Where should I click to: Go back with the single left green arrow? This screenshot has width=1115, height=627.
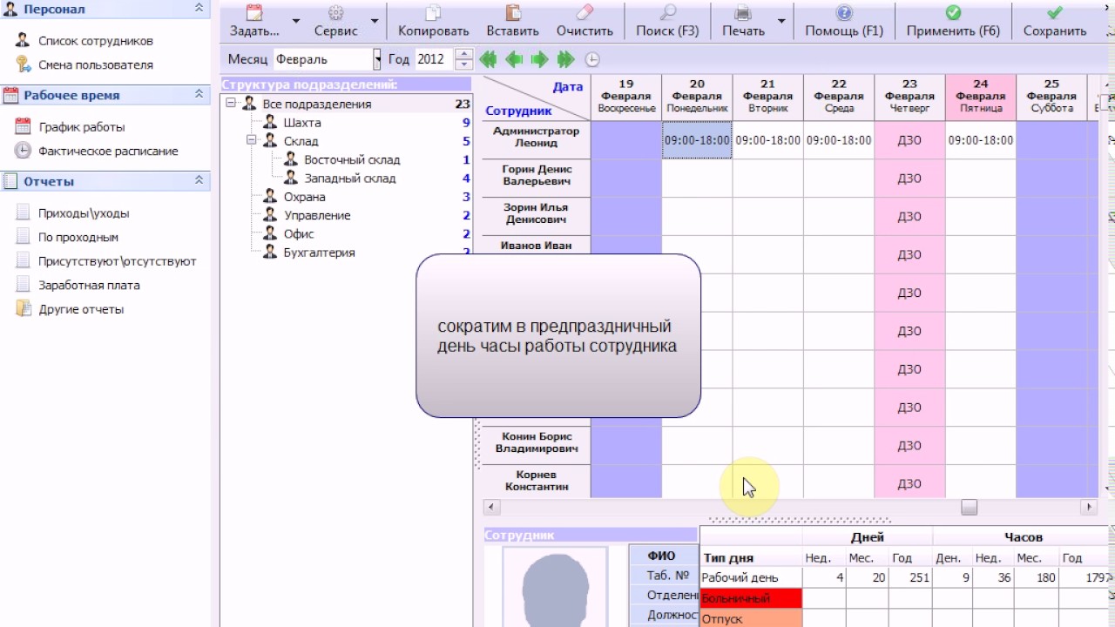coord(514,59)
